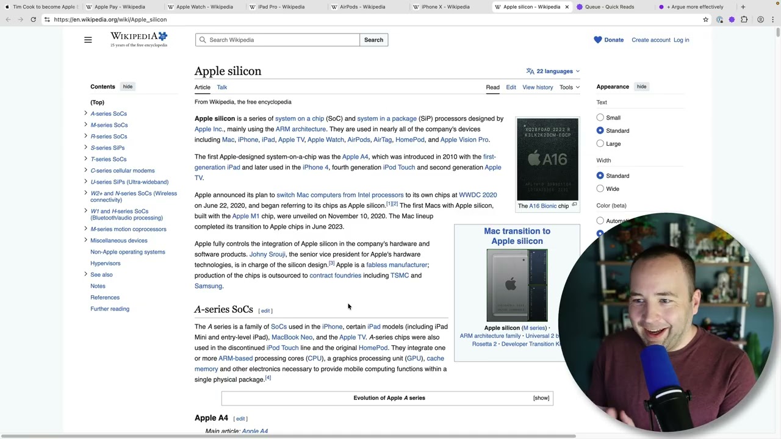Viewport: 781px width, 439px height.
Task: Jump to Non-Apple operating systems in contents
Action: click(128, 252)
